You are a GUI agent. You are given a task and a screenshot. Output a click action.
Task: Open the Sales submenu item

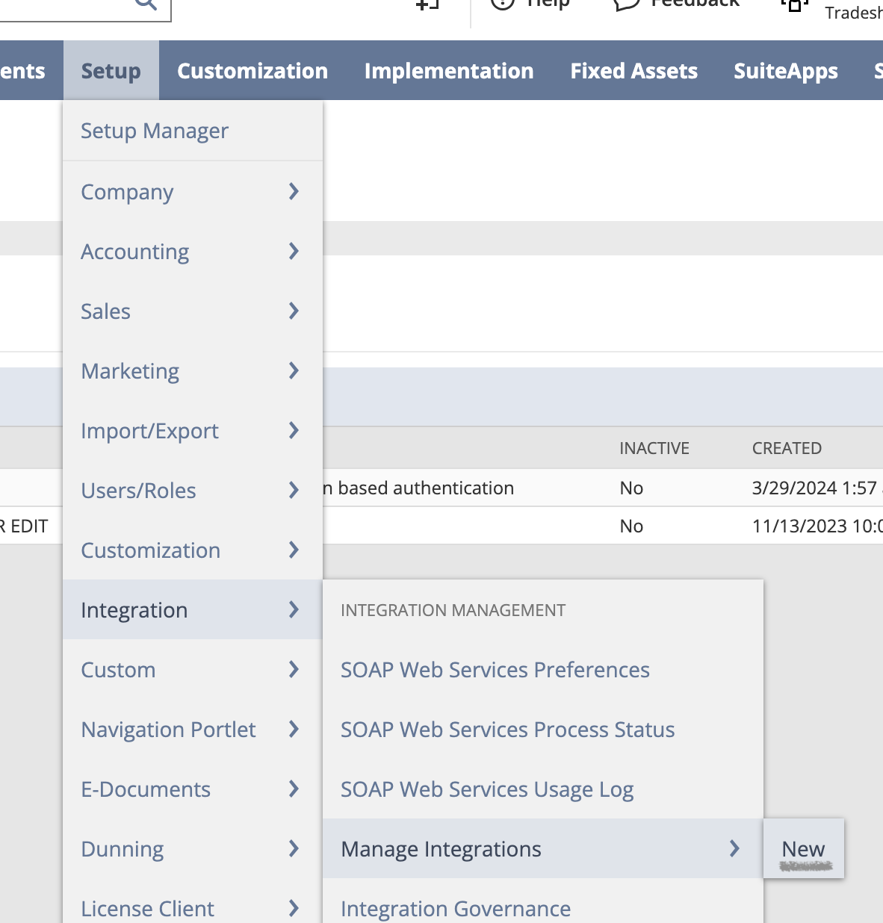(193, 311)
